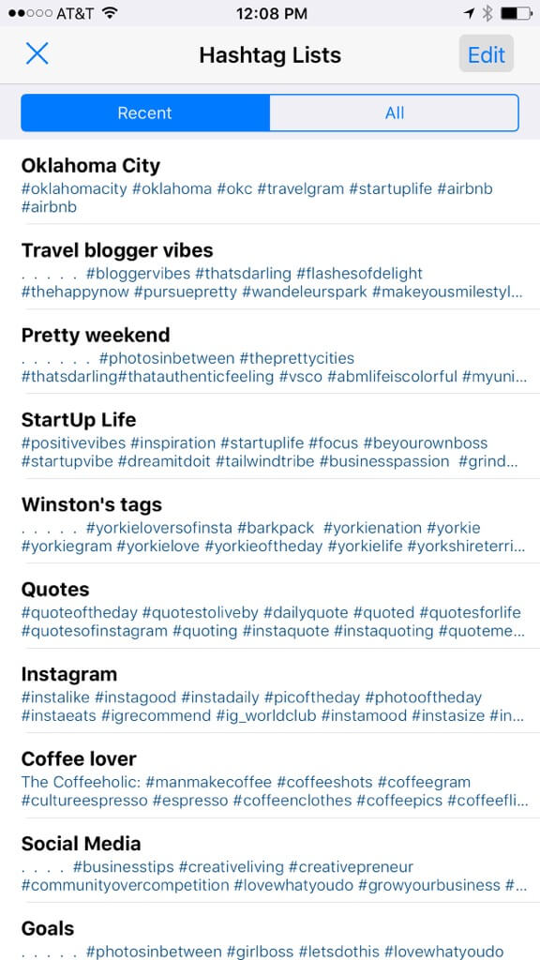The width and height of the screenshot is (540, 960).
Task: Switch to the All tab
Action: click(395, 112)
